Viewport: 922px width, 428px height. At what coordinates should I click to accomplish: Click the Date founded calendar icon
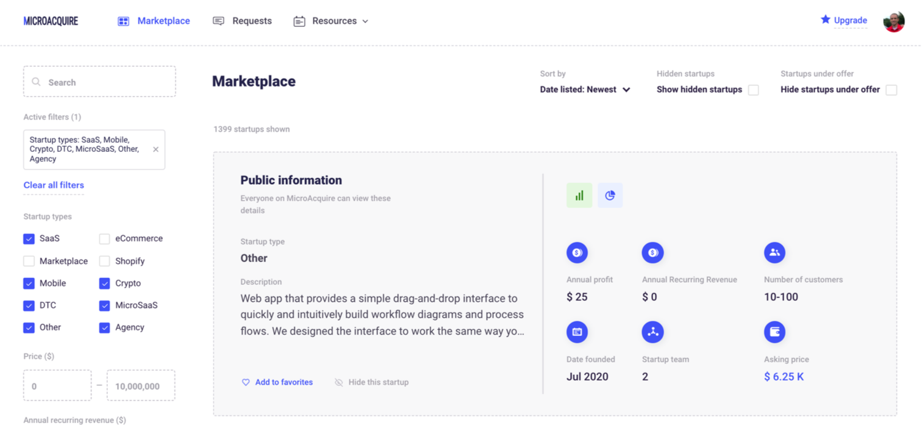577,332
